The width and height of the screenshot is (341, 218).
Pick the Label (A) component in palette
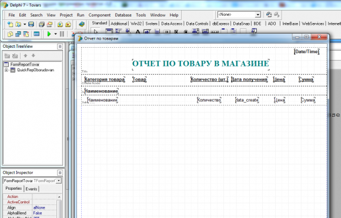(138, 32)
